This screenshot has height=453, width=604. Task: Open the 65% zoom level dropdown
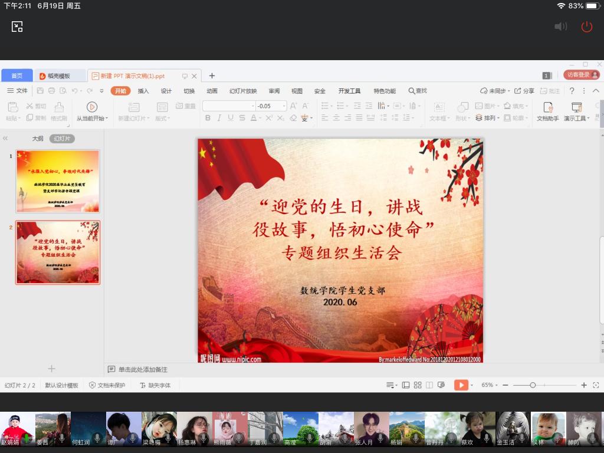click(490, 385)
